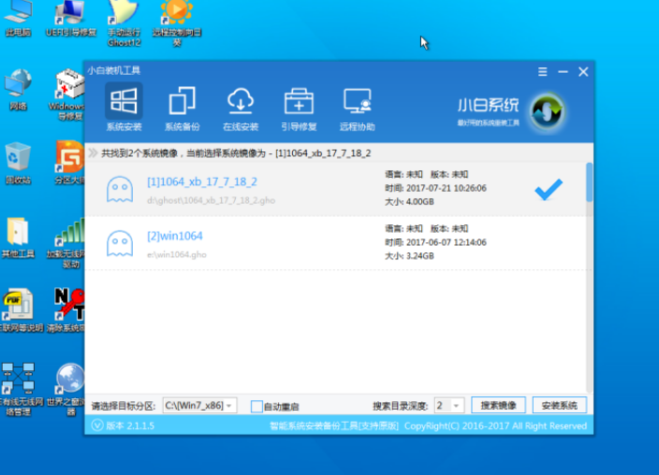
Task: Click the 安装系统 button
Action: [560, 405]
